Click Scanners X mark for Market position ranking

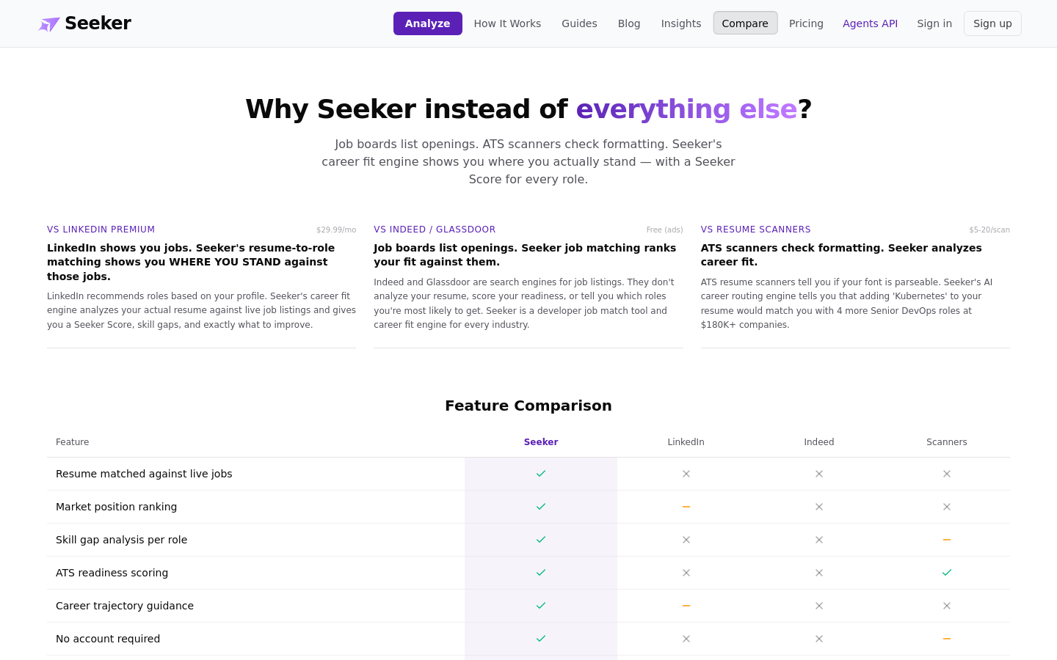coord(947,507)
